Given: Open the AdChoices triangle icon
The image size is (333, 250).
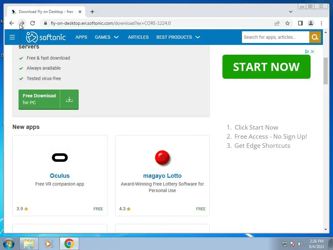Looking at the screenshot, I should point(307,51).
